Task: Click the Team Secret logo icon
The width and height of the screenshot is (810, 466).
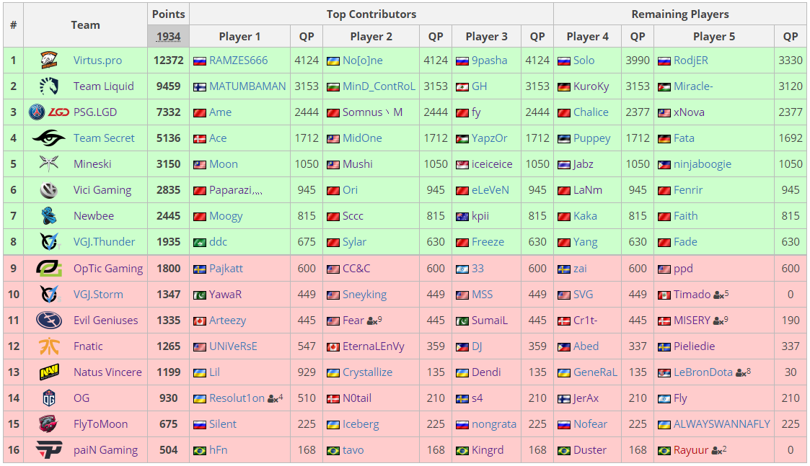Action: click(x=49, y=138)
